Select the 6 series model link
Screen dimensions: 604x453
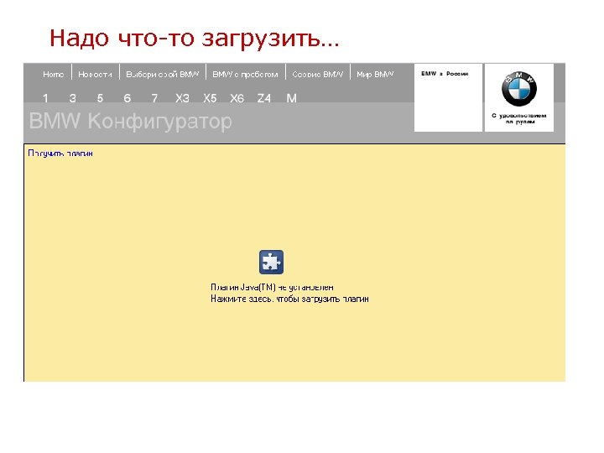click(x=128, y=98)
